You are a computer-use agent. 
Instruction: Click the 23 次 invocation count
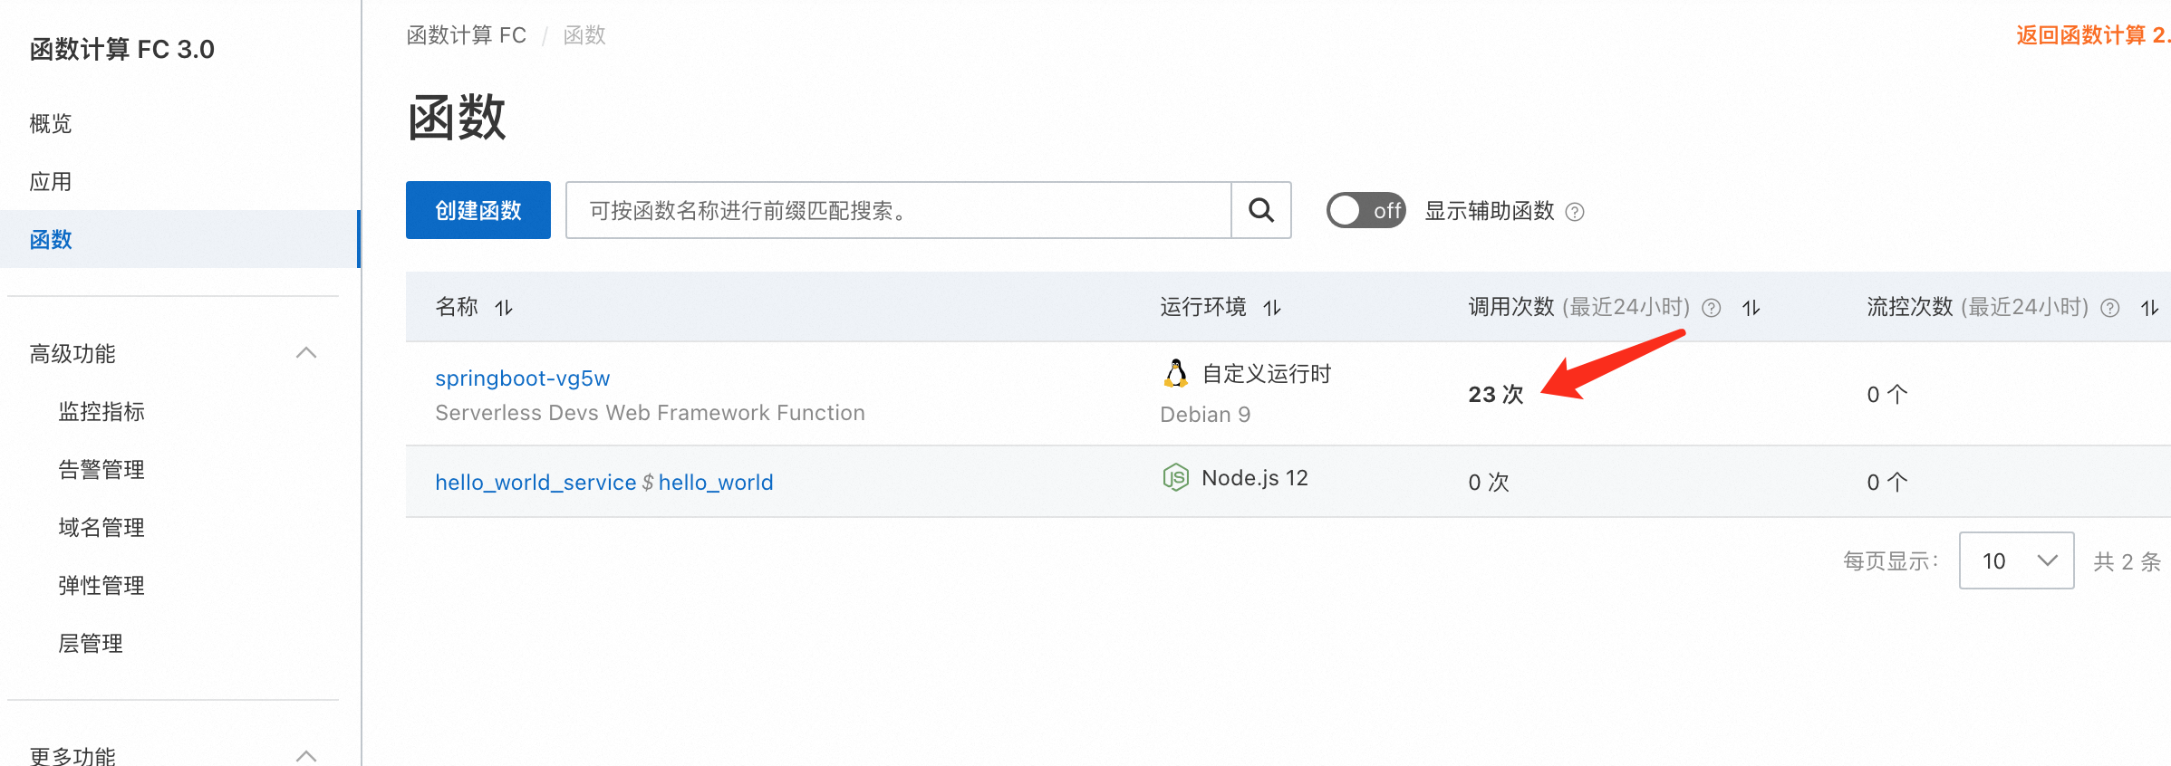(x=1496, y=394)
